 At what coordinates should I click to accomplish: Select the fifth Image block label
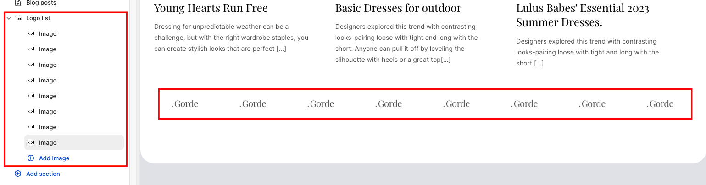48,96
